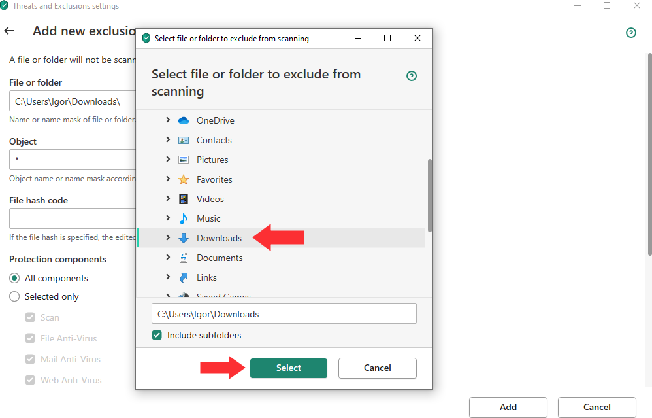
Task: Choose the Selected only radio button
Action: [x=14, y=296]
